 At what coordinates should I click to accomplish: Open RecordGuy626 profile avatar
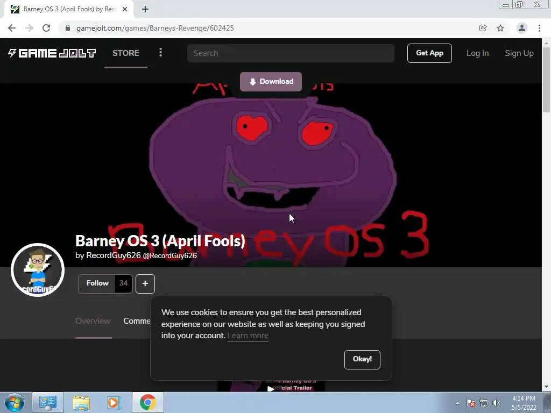[38, 270]
